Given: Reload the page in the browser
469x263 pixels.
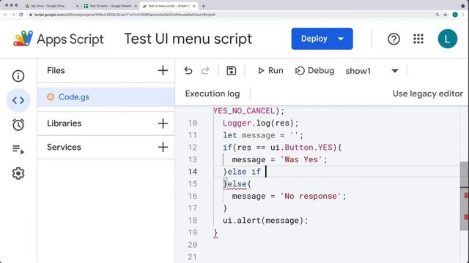Looking at the screenshot, I should (21, 15).
